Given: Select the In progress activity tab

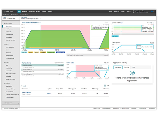Looking at the screenshot, I should [118, 67].
